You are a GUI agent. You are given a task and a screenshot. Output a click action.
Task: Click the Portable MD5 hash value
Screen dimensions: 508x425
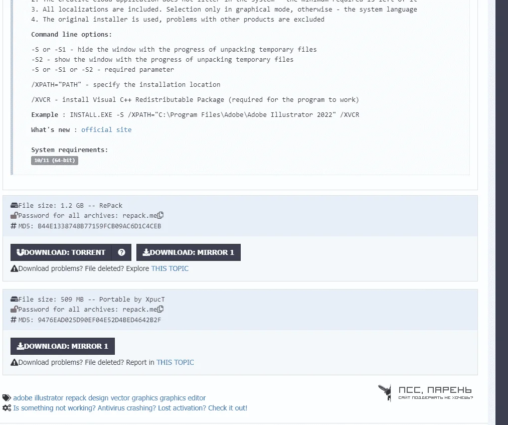[99, 320]
